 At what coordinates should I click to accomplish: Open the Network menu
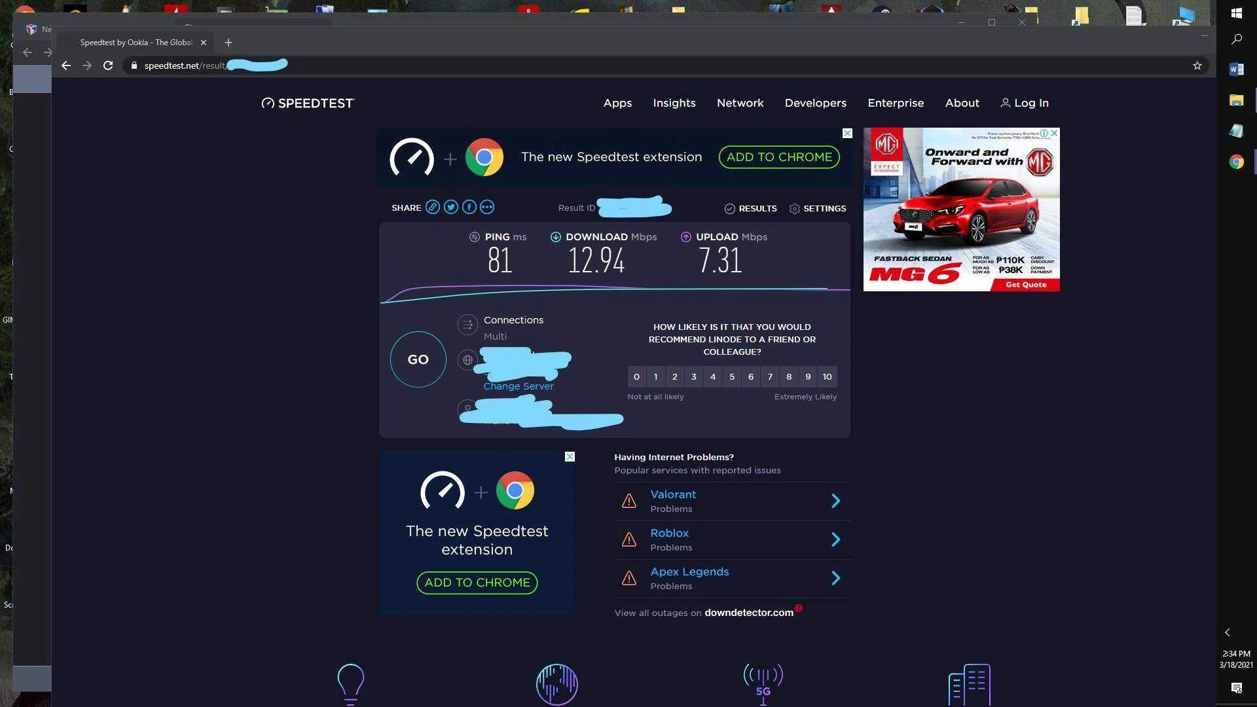(740, 103)
